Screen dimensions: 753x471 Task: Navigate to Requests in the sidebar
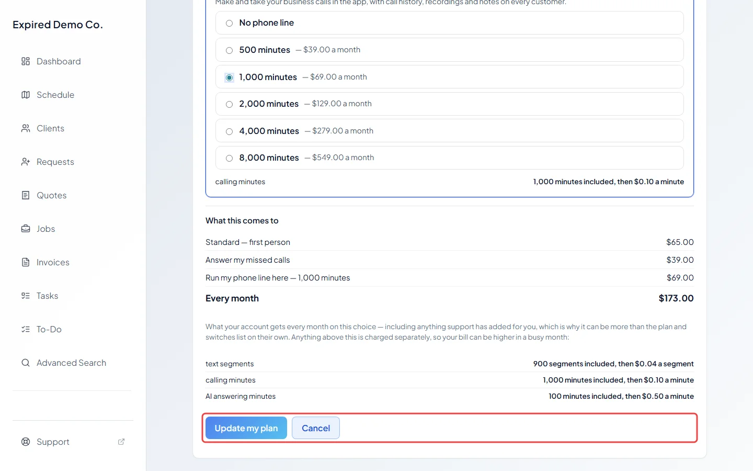(x=73, y=162)
